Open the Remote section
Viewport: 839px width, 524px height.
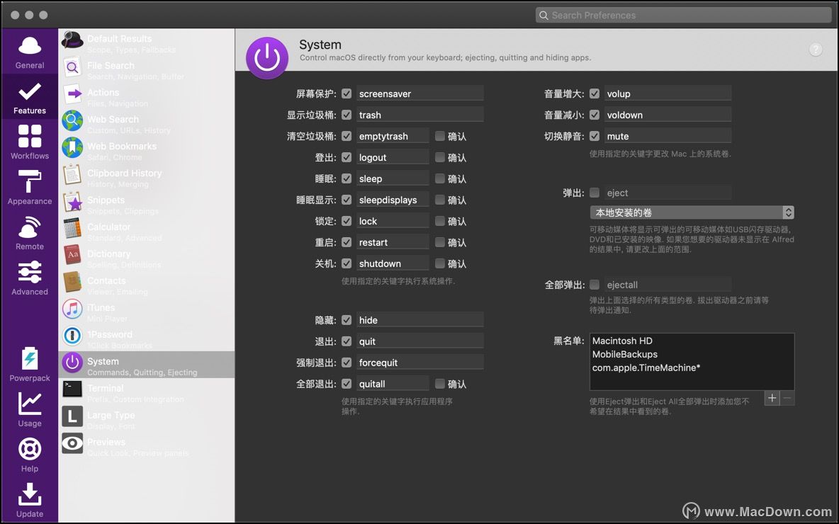(x=30, y=233)
